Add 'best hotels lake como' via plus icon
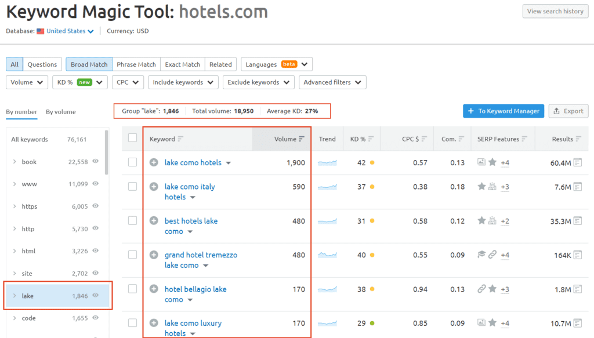This screenshot has width=594, height=338. point(153,220)
